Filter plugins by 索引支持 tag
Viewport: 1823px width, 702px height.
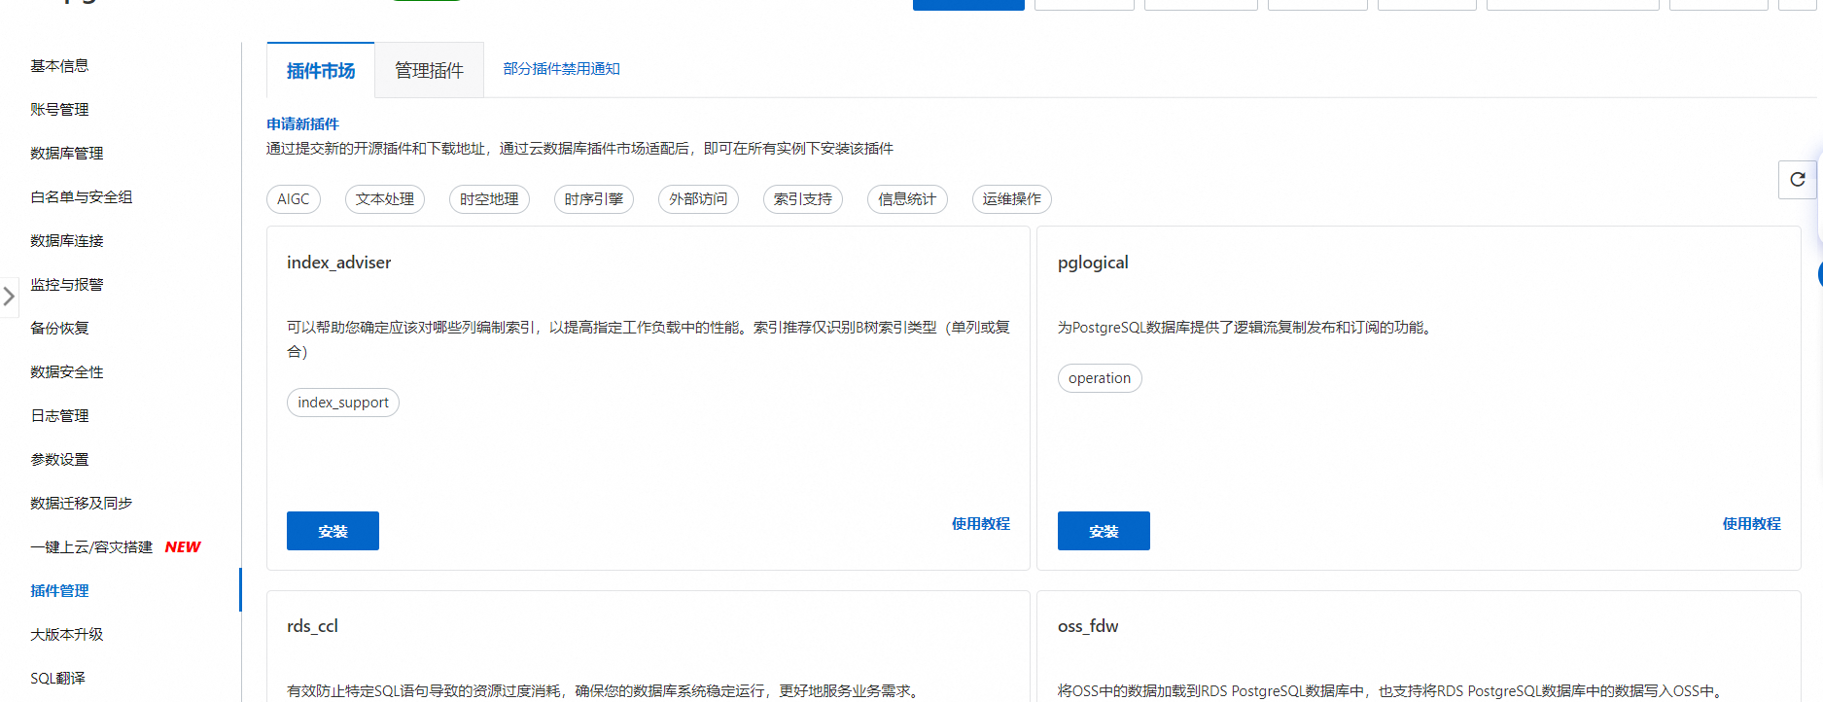(x=802, y=199)
